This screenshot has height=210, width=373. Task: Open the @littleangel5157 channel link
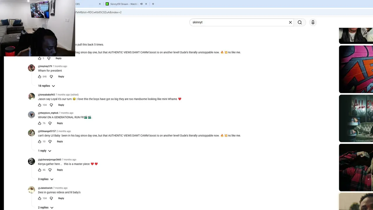(47, 131)
